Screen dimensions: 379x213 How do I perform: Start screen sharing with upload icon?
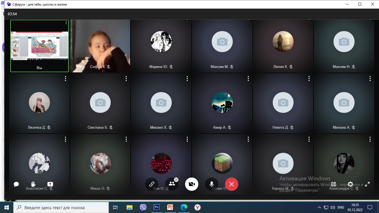[x=50, y=184]
